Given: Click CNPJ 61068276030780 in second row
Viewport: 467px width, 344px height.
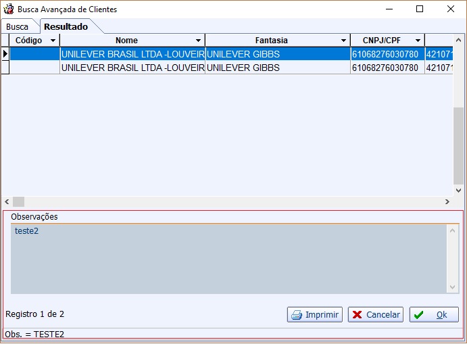Looking at the screenshot, I should (x=388, y=68).
